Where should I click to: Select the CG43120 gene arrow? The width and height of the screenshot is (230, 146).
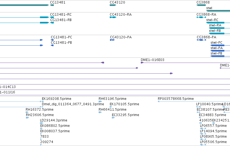pyautogui.click(x=113, y=5)
